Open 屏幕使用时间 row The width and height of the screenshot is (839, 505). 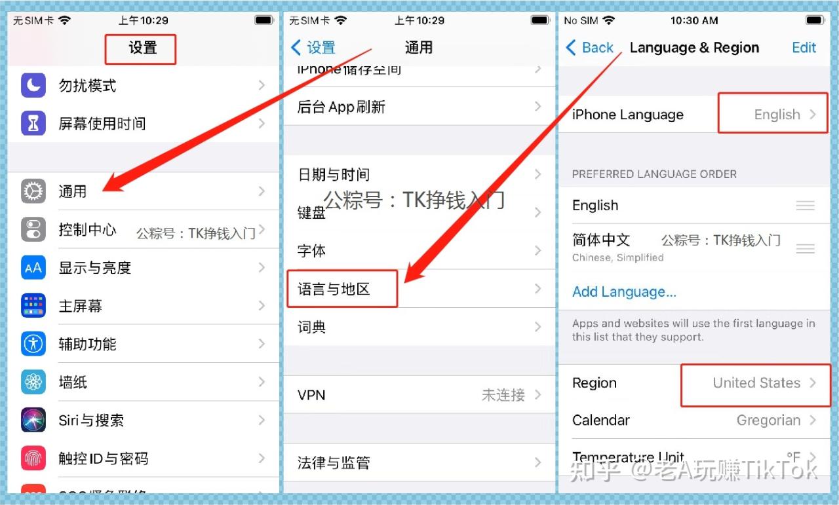click(144, 123)
